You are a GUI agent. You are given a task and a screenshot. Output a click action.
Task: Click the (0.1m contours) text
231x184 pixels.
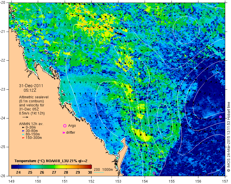click(31, 101)
